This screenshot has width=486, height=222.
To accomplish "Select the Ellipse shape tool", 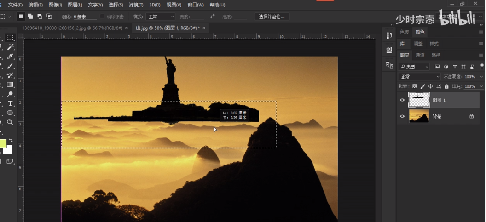I will point(10,113).
